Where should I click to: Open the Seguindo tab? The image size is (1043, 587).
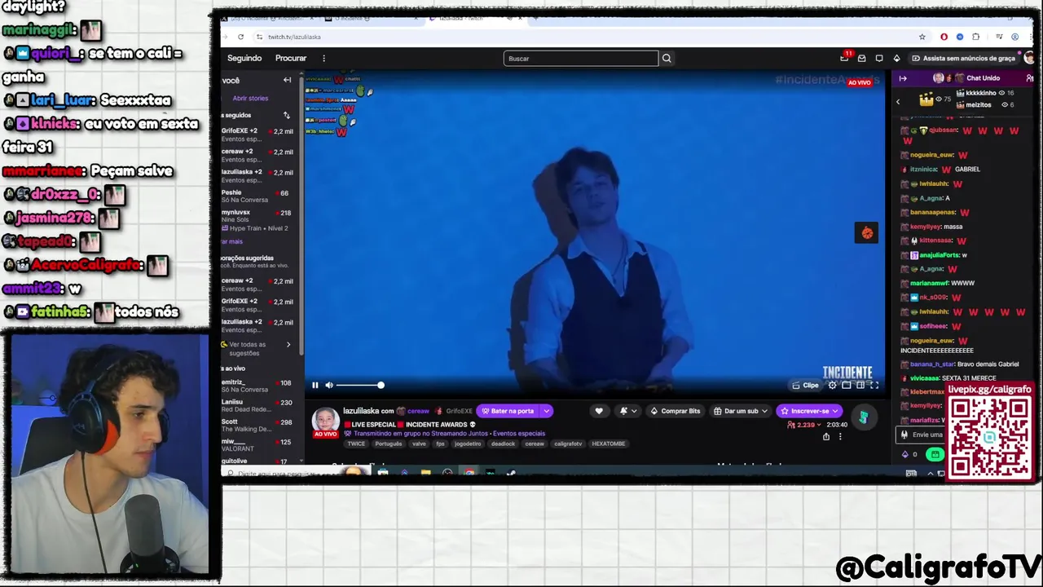click(244, 58)
